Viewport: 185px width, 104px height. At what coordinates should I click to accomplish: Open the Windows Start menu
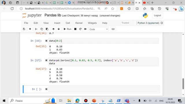pos(4,101)
